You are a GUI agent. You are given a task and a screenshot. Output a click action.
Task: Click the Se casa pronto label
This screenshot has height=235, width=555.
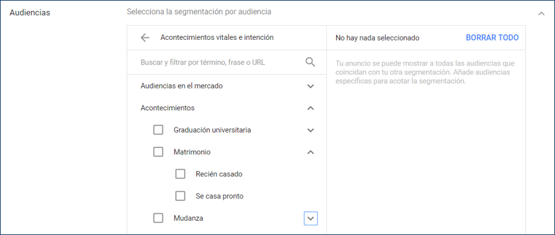220,196
